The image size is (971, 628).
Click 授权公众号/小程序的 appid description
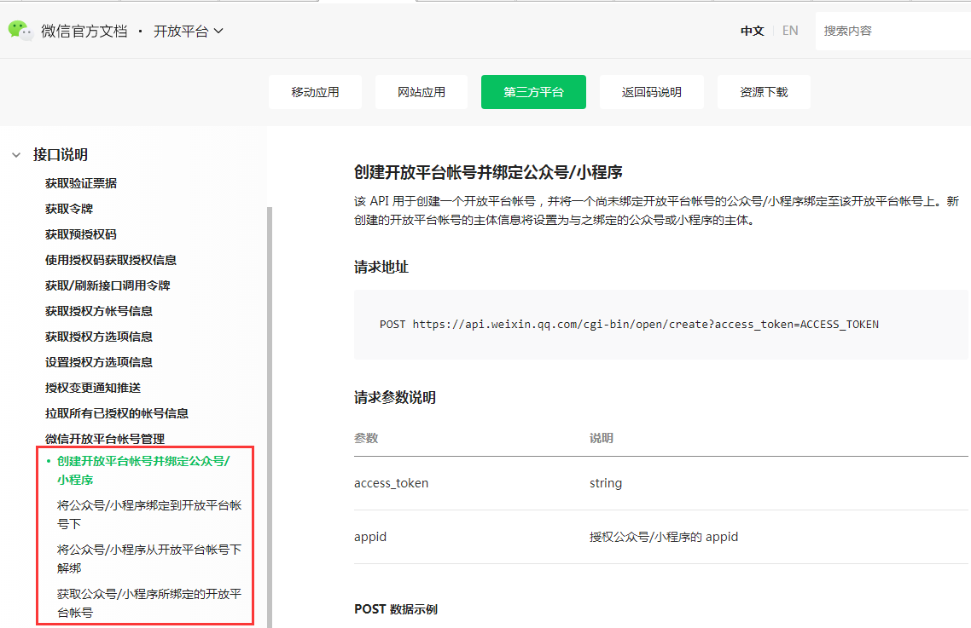coord(664,537)
